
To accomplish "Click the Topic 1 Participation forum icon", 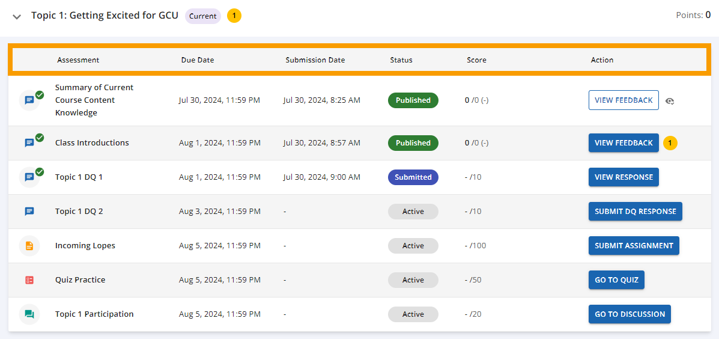I will 29,314.
